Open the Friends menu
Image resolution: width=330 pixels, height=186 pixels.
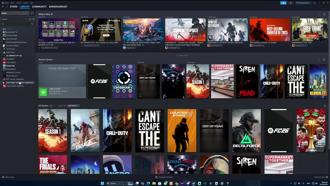pos(19,3)
